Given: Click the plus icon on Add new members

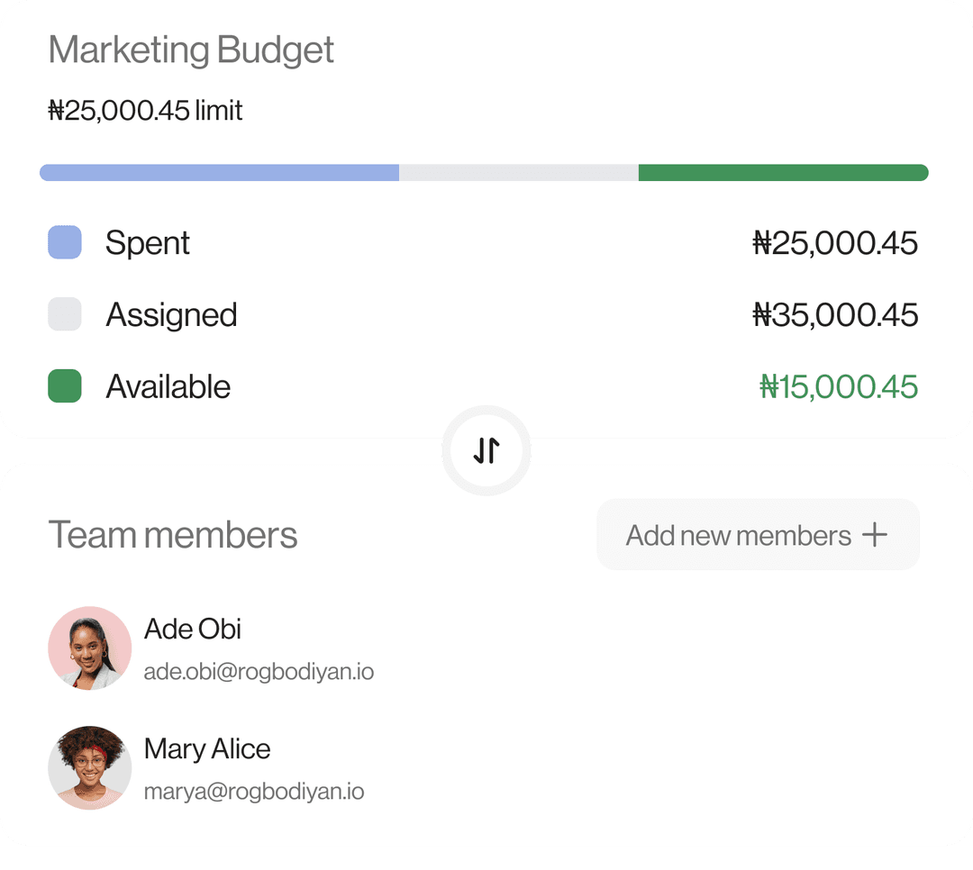Looking at the screenshot, I should point(872,534).
